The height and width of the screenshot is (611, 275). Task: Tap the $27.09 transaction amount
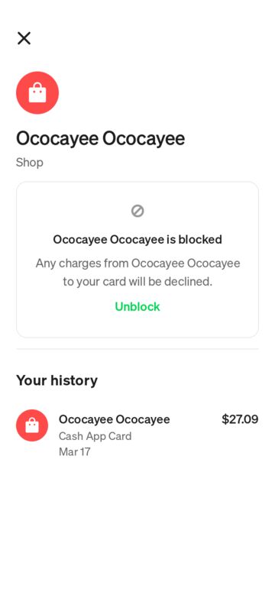tap(240, 419)
